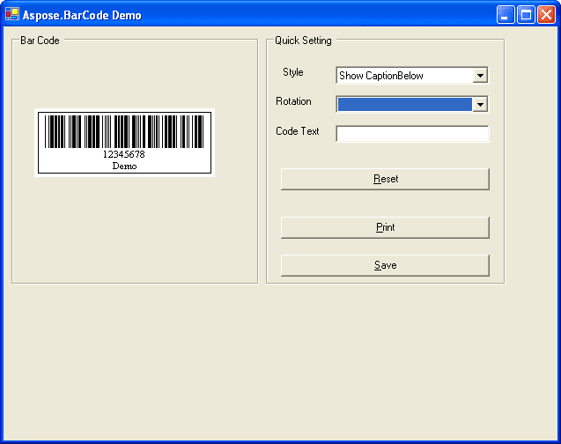Image resolution: width=561 pixels, height=444 pixels.
Task: Focus the Code Text input field
Action: [412, 133]
